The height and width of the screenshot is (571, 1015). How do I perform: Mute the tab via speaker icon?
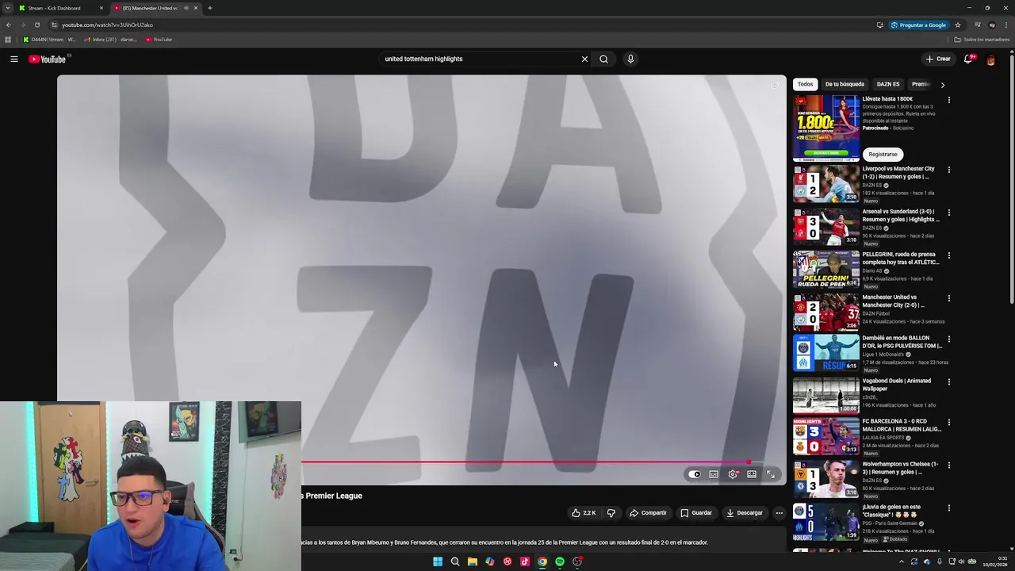tap(186, 8)
